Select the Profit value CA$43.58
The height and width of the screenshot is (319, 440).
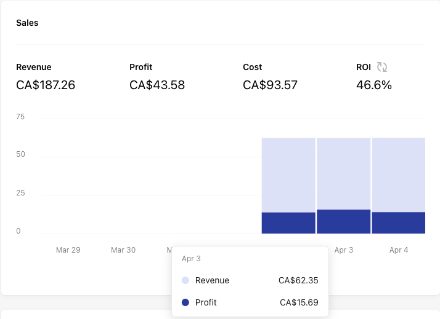click(x=157, y=85)
